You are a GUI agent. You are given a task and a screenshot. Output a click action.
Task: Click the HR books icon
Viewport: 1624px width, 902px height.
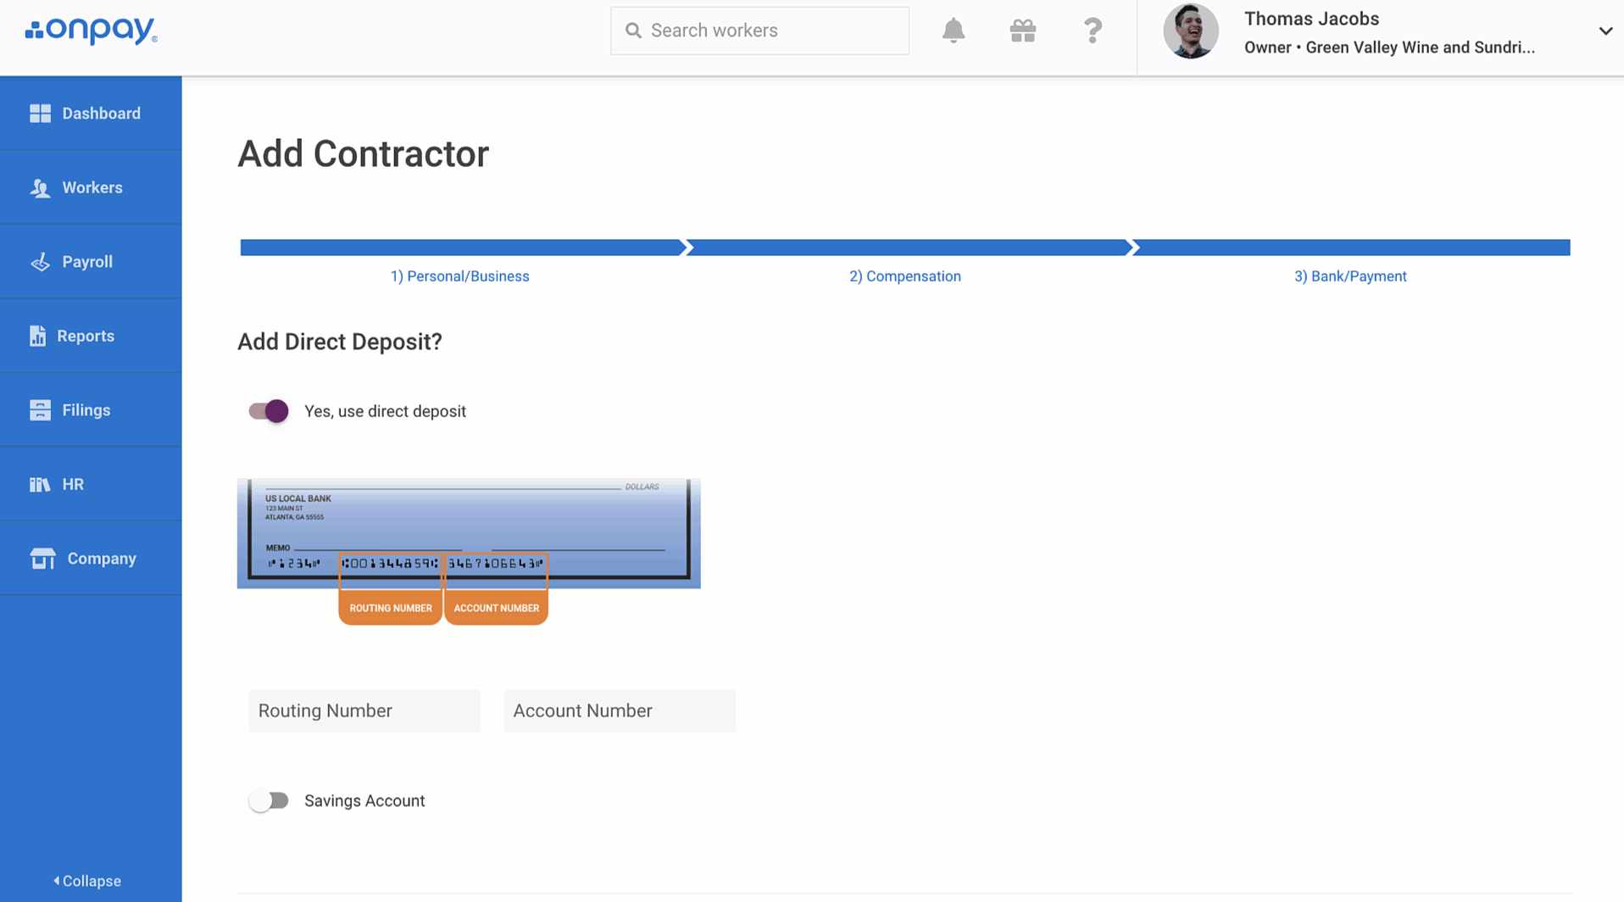coord(40,484)
